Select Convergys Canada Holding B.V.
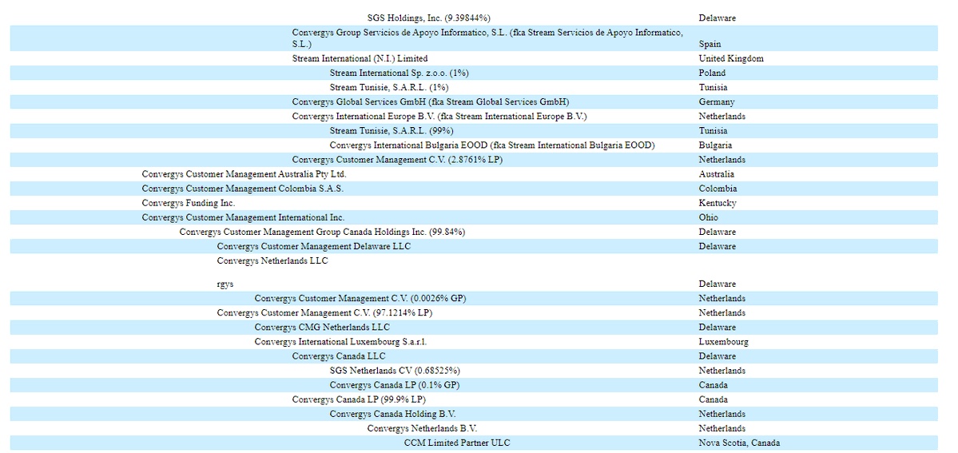The width and height of the screenshot is (958, 453). coord(393,414)
